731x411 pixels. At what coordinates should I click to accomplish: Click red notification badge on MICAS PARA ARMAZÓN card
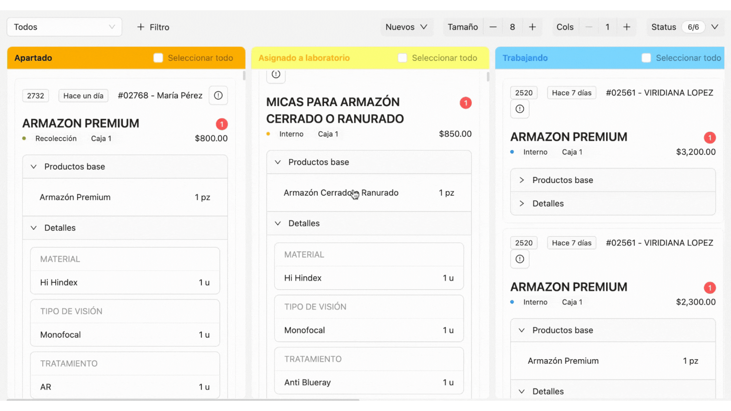[465, 103]
